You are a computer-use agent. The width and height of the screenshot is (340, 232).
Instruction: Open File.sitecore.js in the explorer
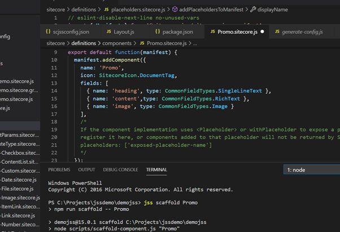tap(18, 189)
